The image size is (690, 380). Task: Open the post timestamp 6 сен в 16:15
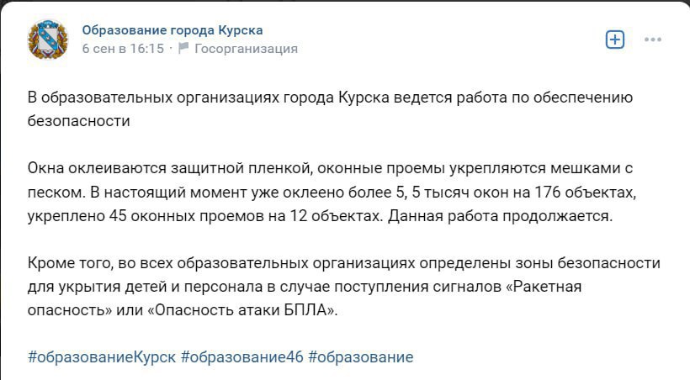tap(123, 49)
